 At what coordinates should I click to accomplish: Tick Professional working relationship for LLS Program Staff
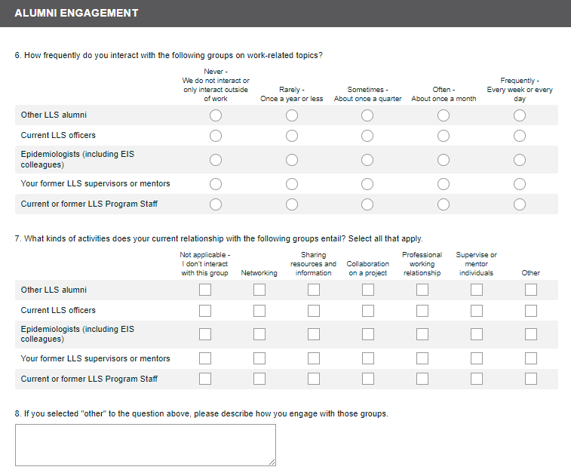tap(422, 379)
